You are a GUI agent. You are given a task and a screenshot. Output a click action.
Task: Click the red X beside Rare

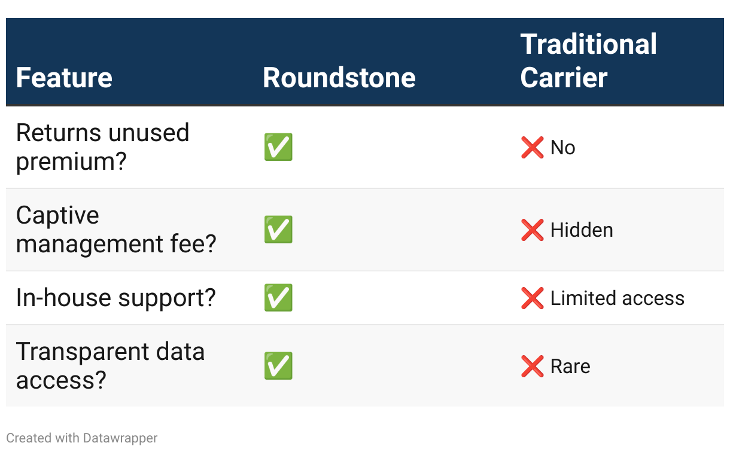click(x=533, y=366)
